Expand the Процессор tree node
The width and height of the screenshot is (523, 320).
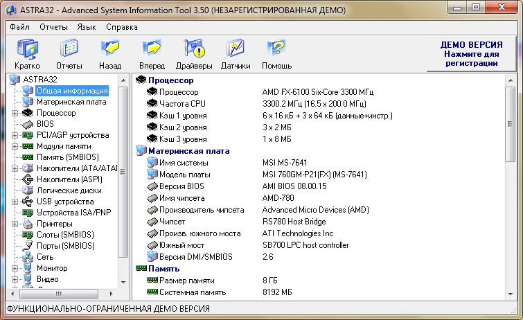pos(15,113)
